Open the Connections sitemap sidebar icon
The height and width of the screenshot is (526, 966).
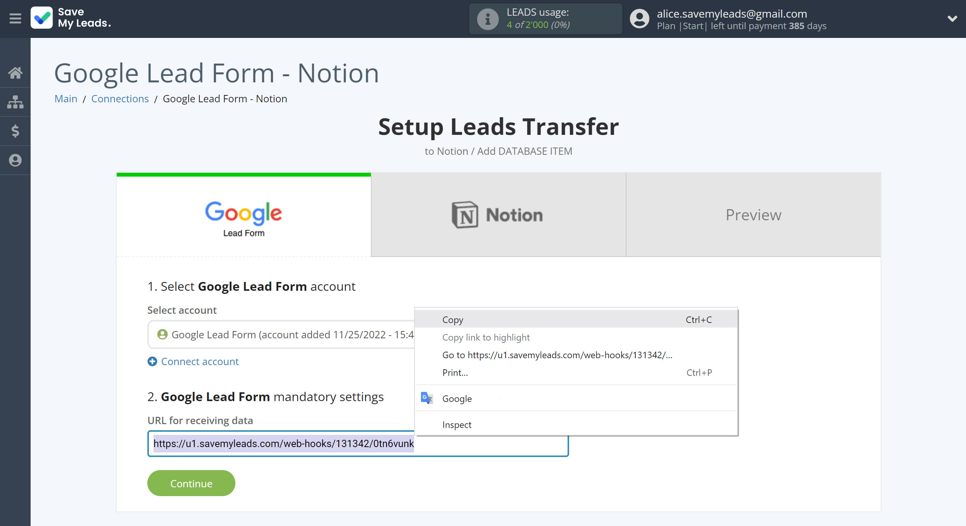[x=15, y=102]
